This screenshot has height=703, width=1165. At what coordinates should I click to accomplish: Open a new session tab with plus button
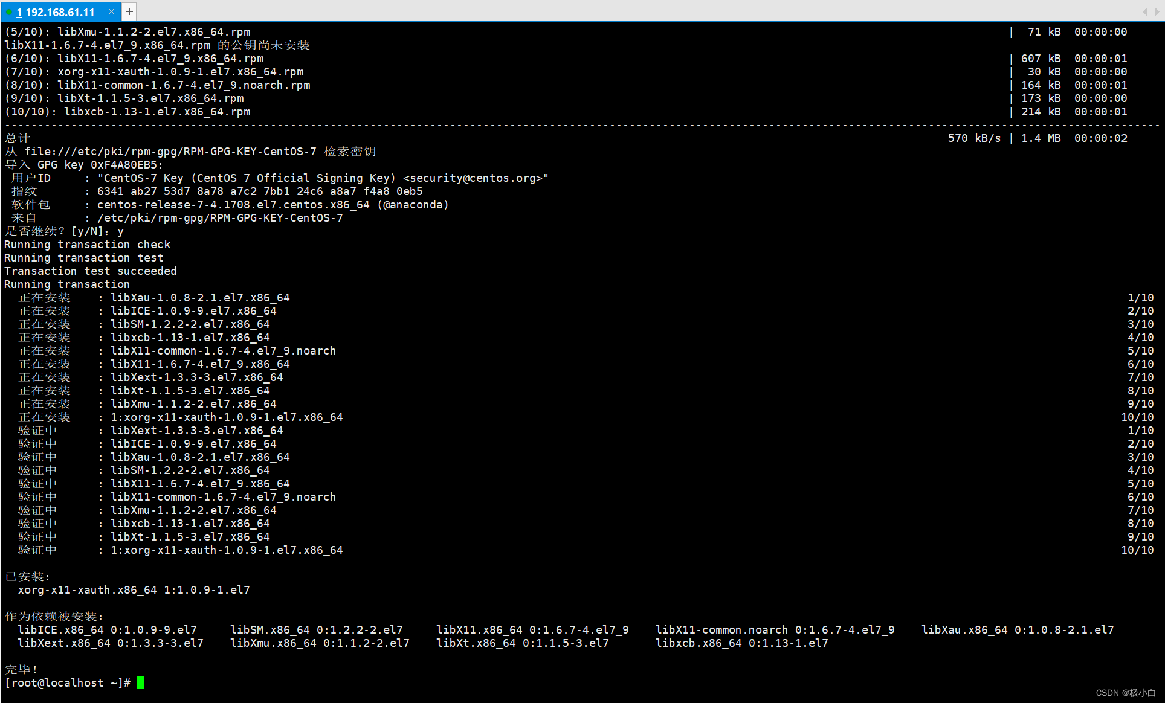[x=129, y=11]
